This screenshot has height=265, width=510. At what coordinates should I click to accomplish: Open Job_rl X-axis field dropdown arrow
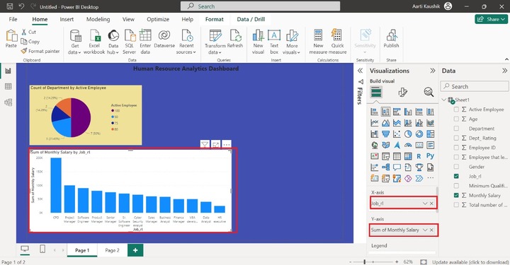pyautogui.click(x=425, y=203)
